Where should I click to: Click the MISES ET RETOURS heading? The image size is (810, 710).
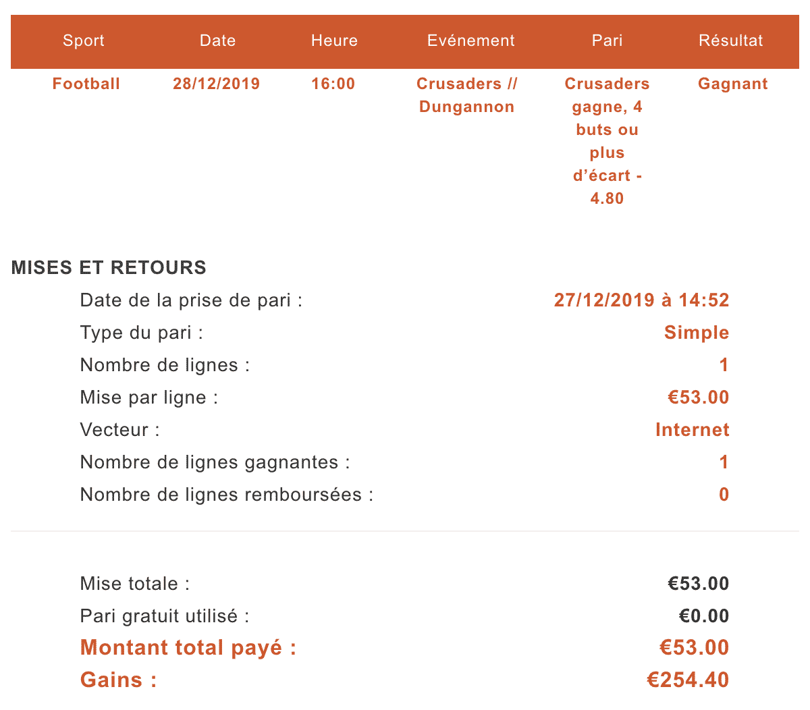pyautogui.click(x=109, y=267)
